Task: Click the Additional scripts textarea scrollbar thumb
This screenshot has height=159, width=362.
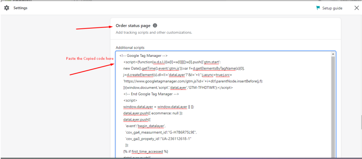Action: pyautogui.click(x=333, y=107)
